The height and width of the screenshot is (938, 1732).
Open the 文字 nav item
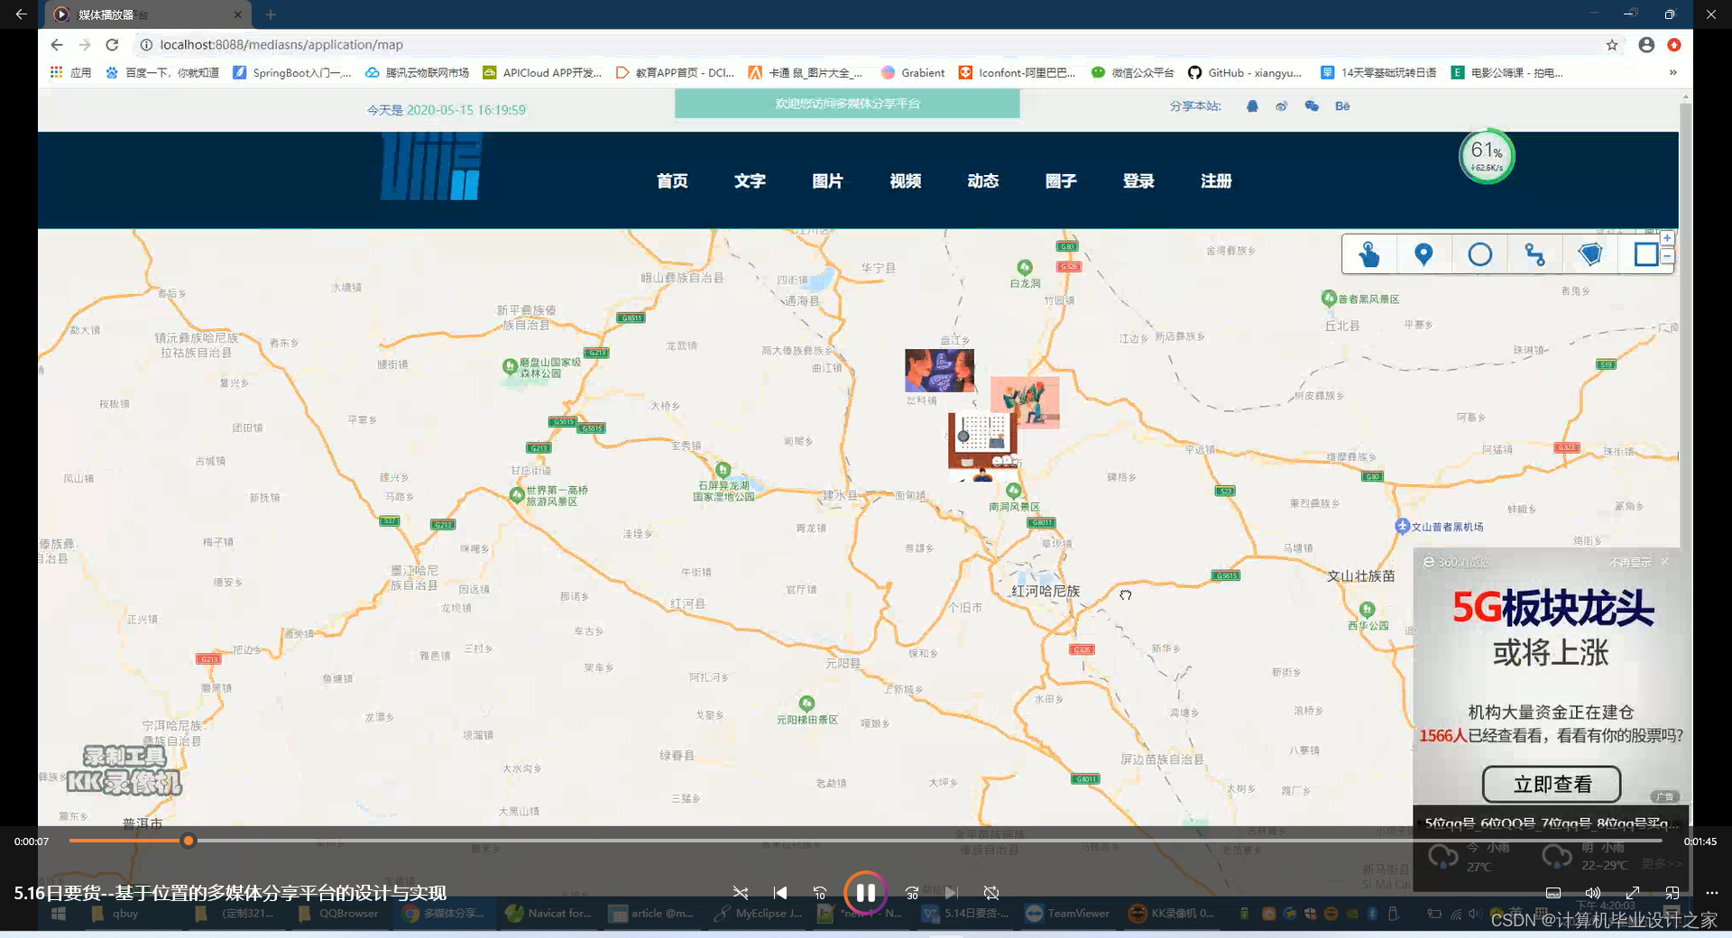click(750, 180)
